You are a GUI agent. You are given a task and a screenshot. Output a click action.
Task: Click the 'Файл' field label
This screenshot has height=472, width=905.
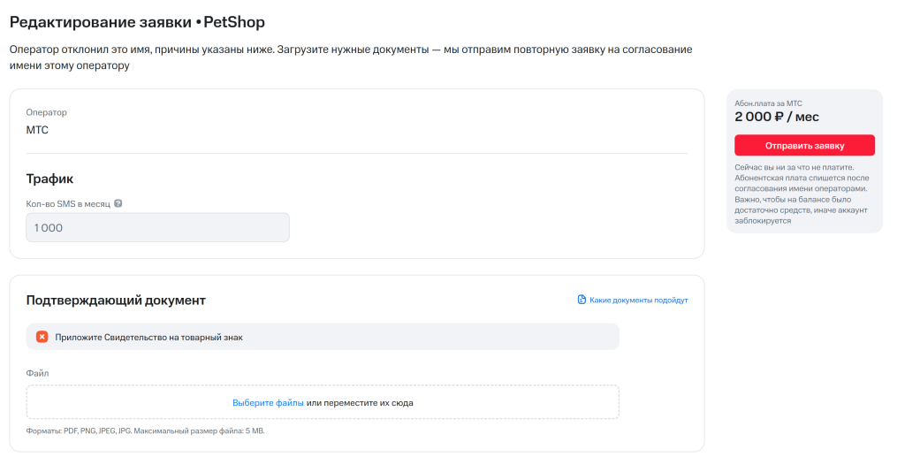pos(37,373)
